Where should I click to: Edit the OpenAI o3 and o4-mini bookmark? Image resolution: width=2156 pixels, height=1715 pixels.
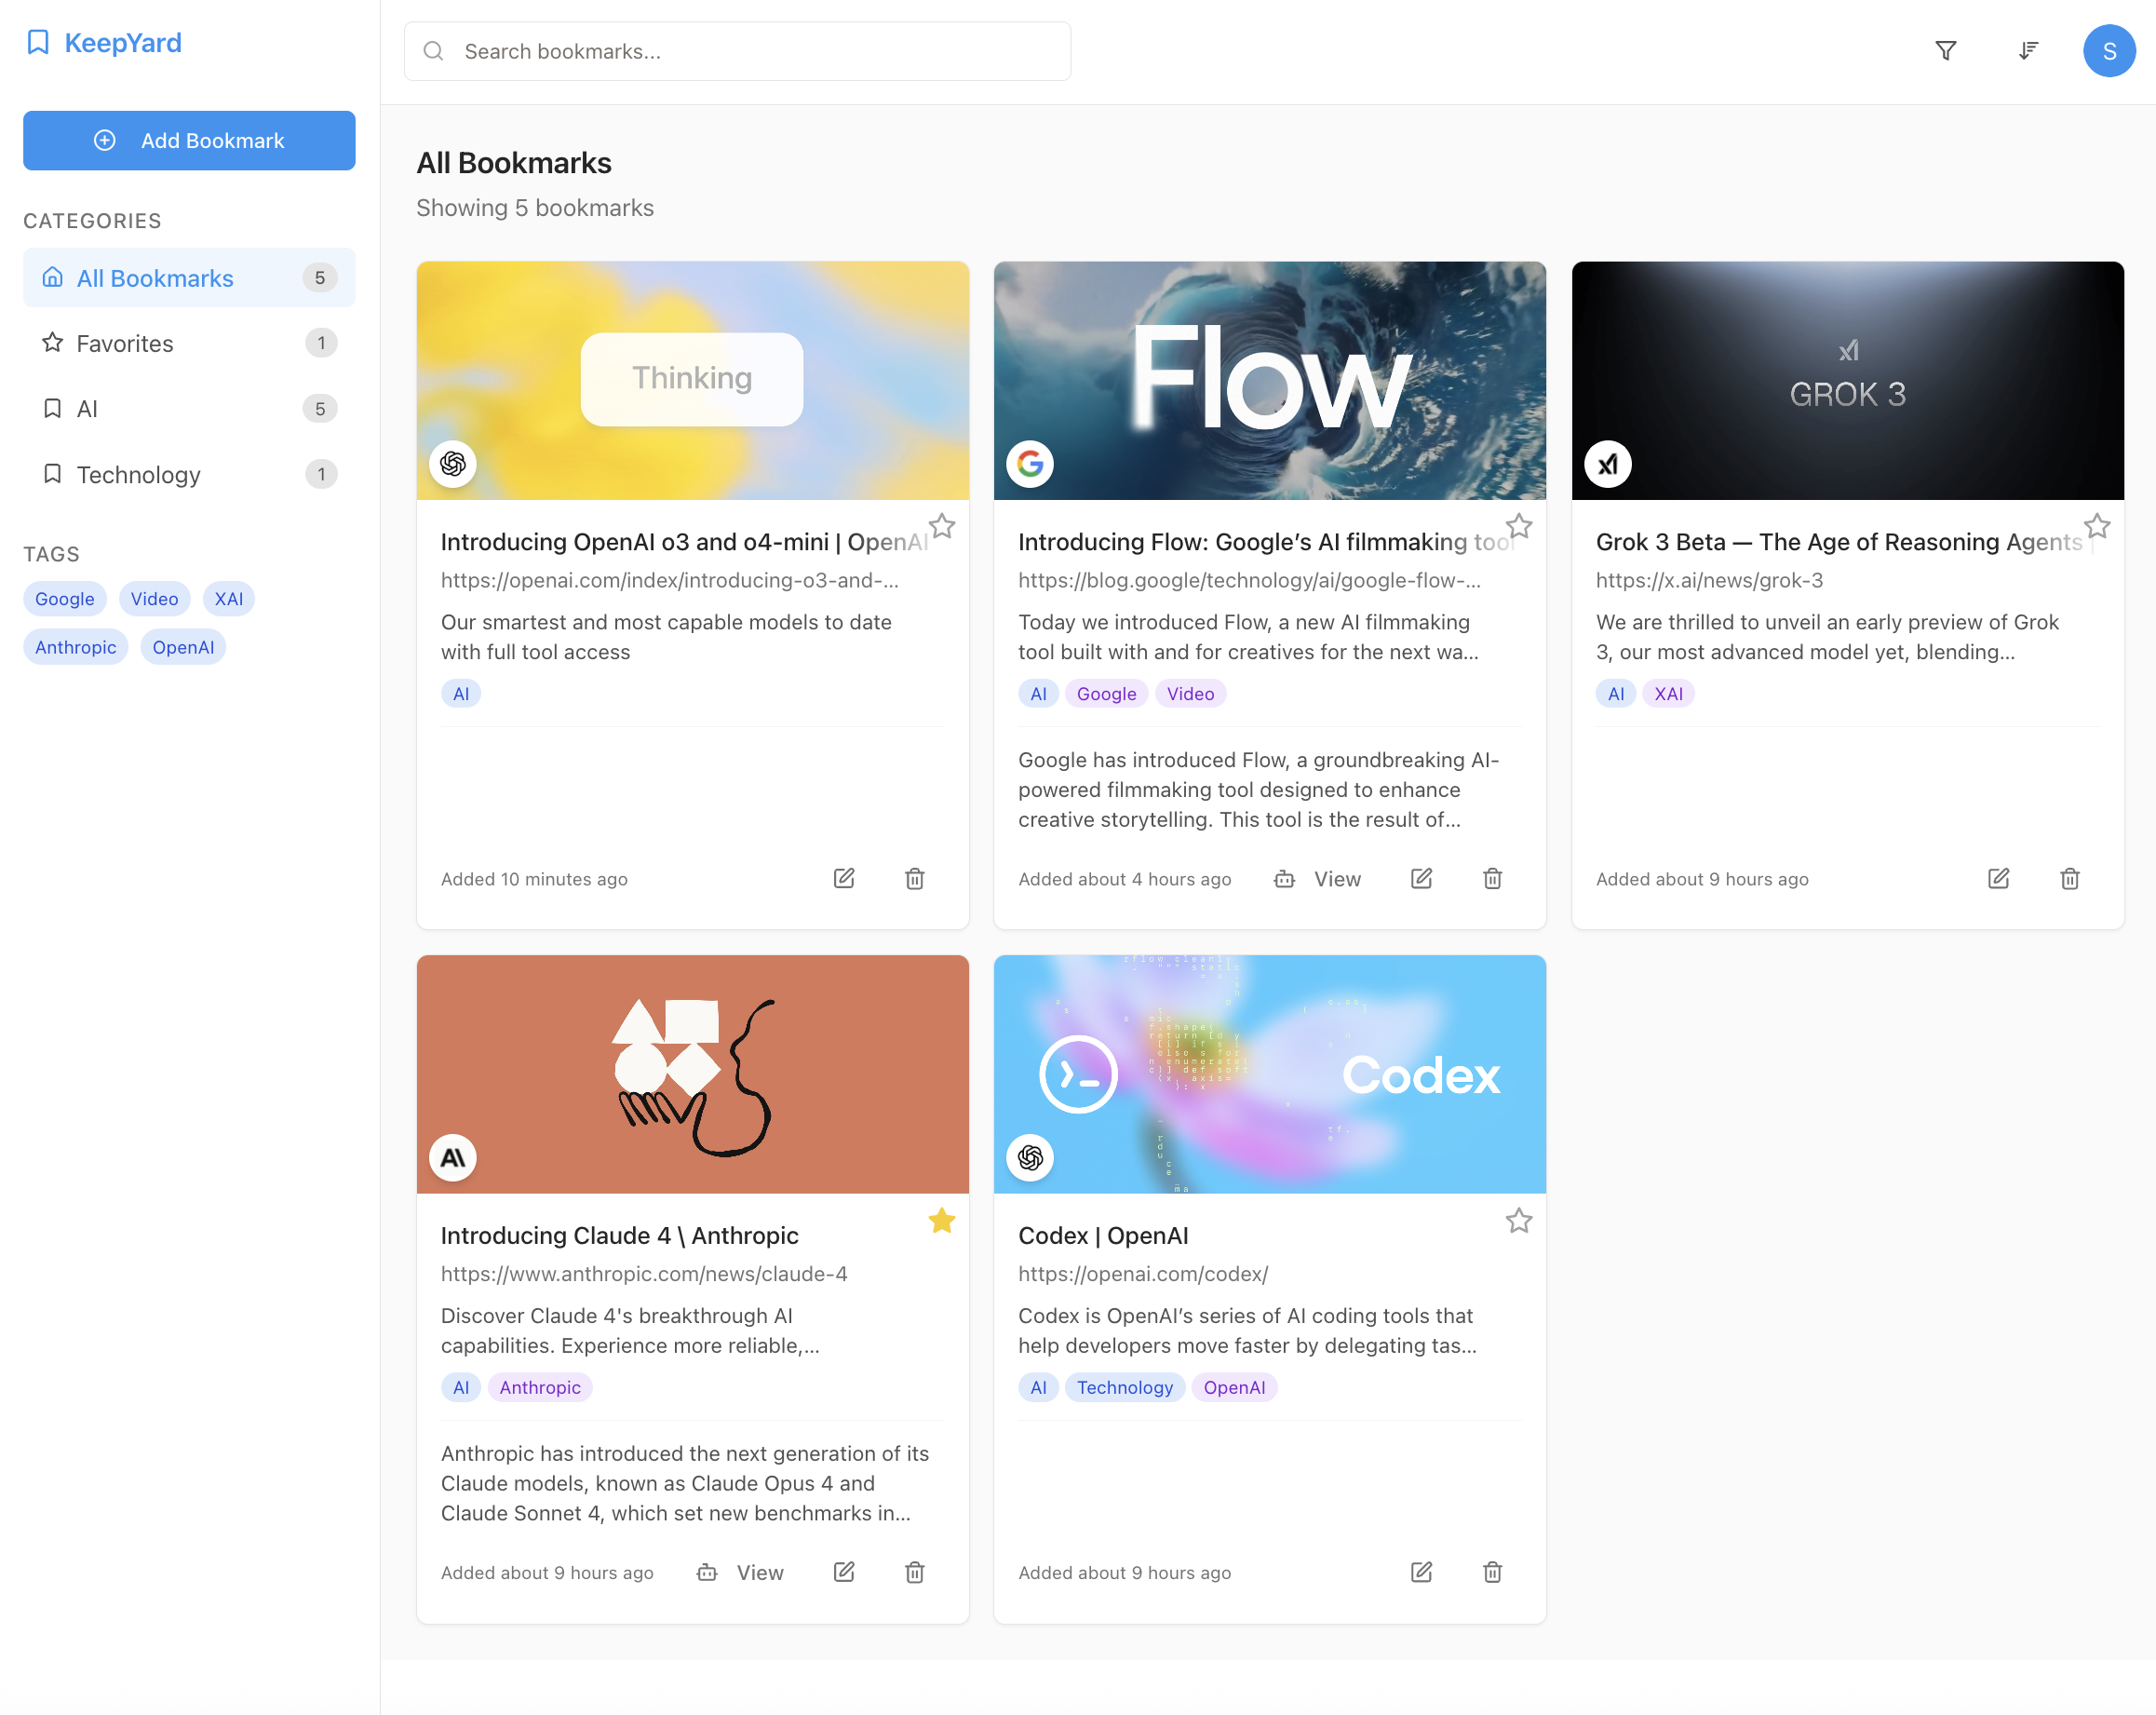(x=843, y=879)
